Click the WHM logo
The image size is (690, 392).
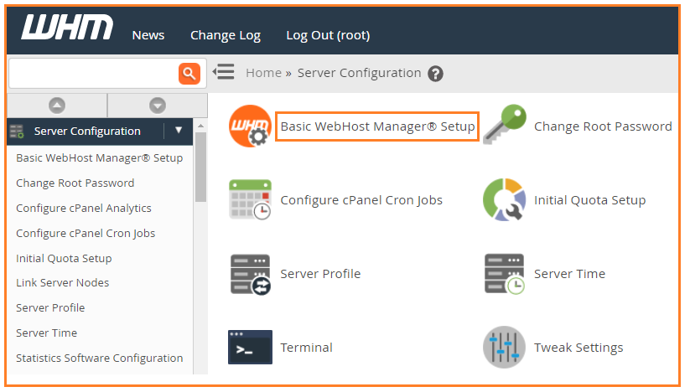pos(67,28)
